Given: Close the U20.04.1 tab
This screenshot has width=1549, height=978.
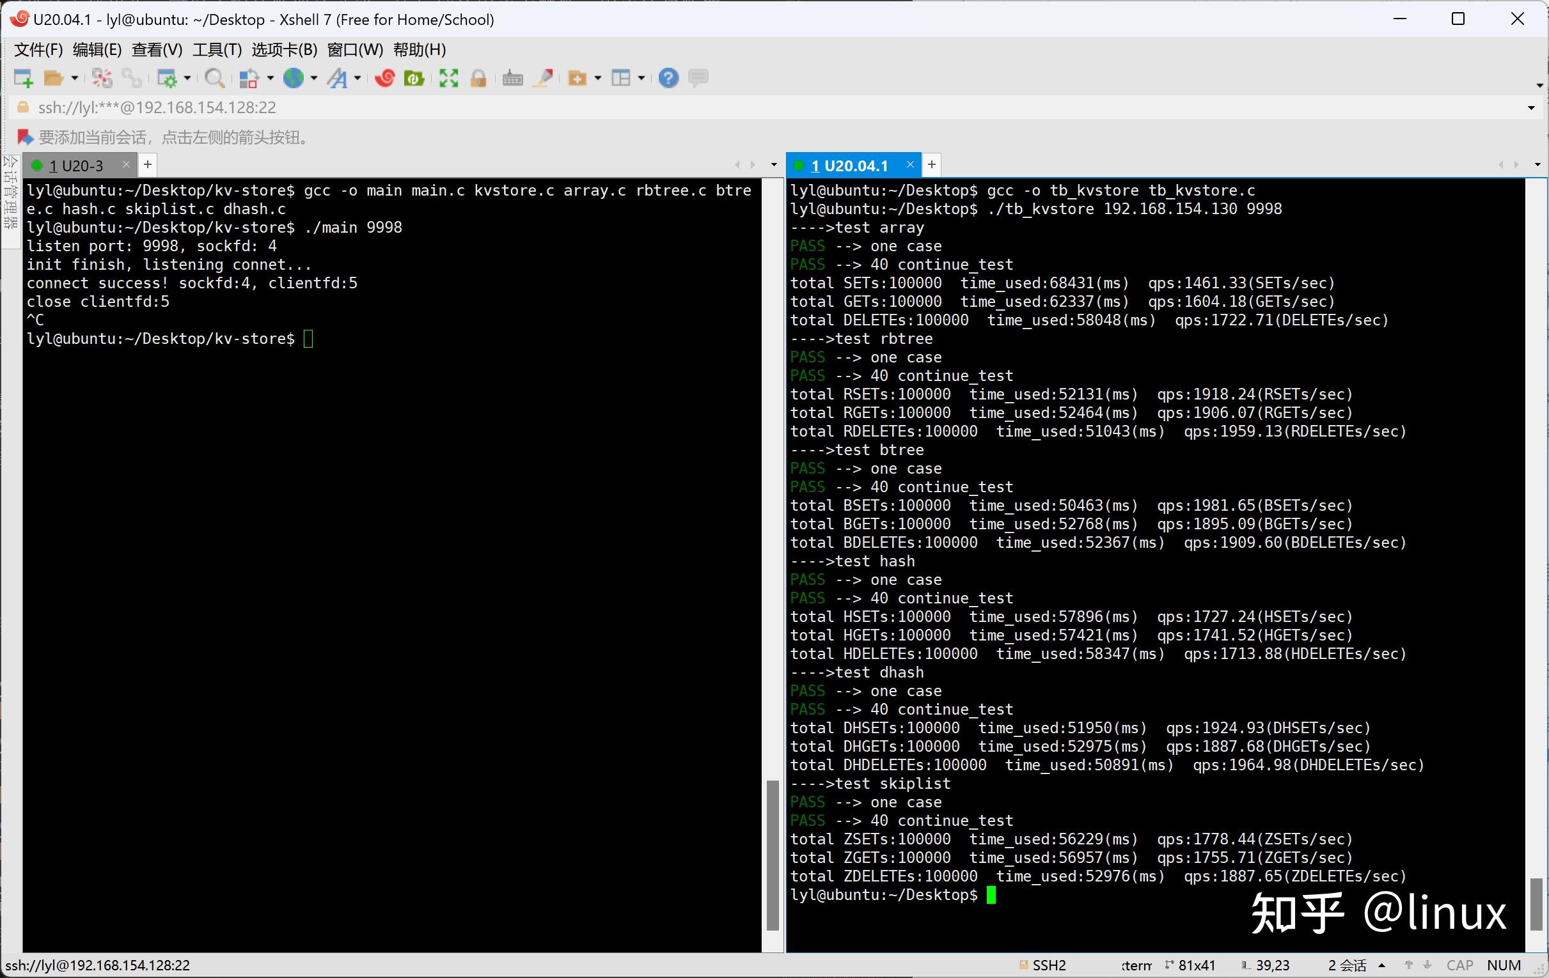Looking at the screenshot, I should (910, 166).
